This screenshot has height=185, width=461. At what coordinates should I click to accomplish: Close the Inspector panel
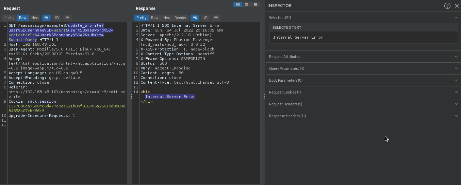(x=457, y=6)
